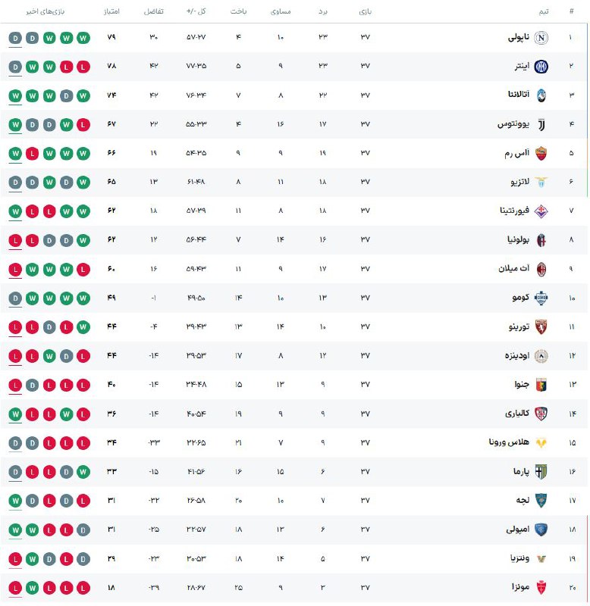The height and width of the screenshot is (606, 590).
Task: Click the Monza crest icon
Action: click(x=541, y=587)
